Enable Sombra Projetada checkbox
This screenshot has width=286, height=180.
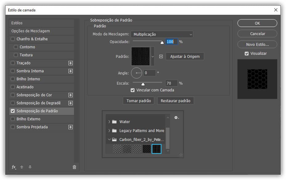click(x=13, y=127)
